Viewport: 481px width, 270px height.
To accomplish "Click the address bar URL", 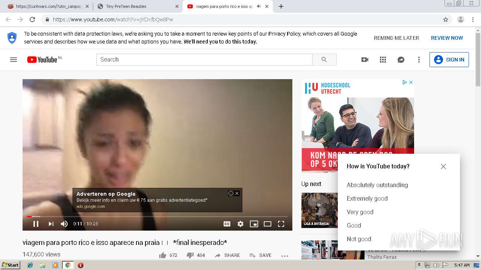I will click(x=113, y=19).
